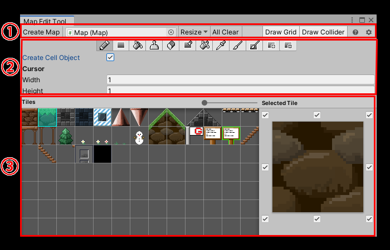Pick the stamp tool
This screenshot has height=250, width=390.
pyautogui.click(x=154, y=46)
